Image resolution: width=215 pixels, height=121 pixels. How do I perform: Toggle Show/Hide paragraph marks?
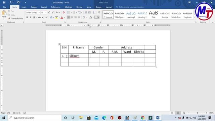pyautogui.click(x=99, y=12)
